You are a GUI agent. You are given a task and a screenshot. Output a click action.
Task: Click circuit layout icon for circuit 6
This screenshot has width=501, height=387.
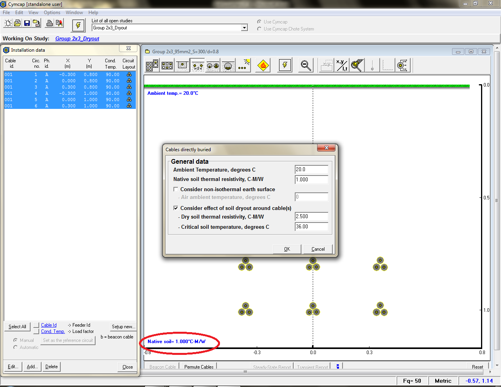pyautogui.click(x=129, y=106)
